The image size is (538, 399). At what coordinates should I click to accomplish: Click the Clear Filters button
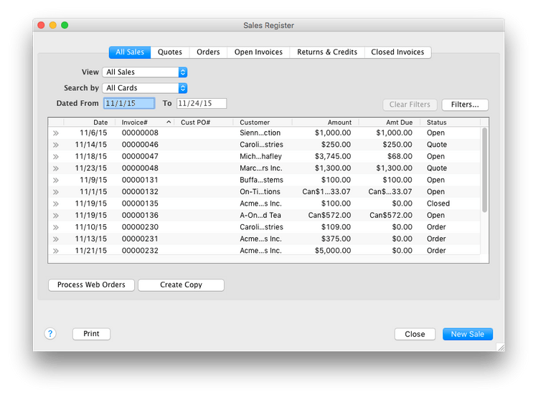tap(410, 105)
